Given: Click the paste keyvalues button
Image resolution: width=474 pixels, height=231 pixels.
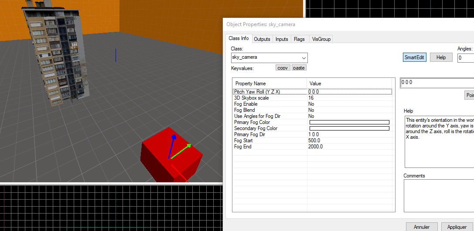Looking at the screenshot, I should tap(299, 68).
